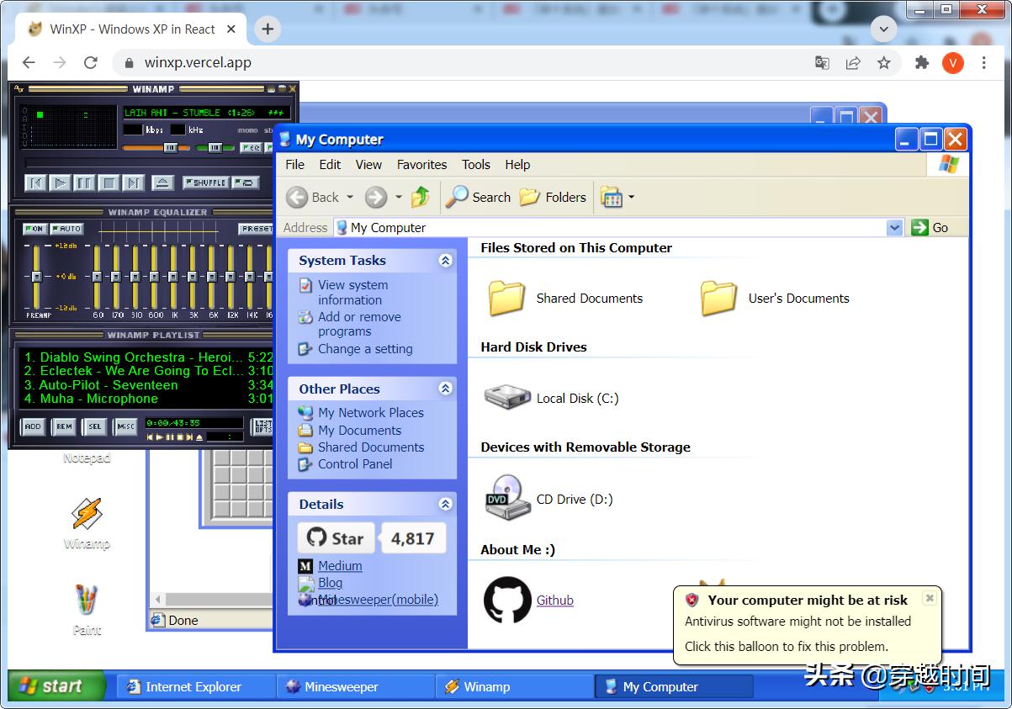
Task: Open the CD Drive (D:) icon
Action: (508, 498)
